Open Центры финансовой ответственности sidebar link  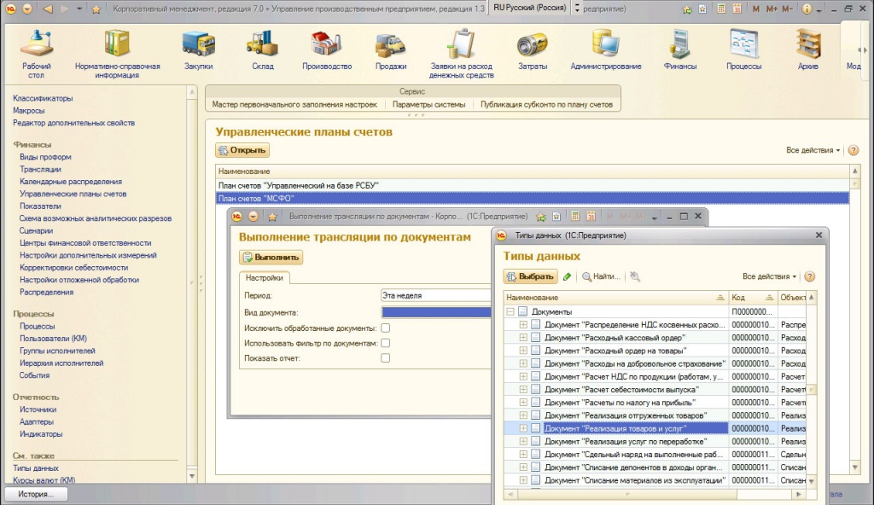[85, 243]
